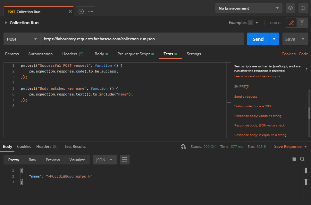Viewport: 311px width, 205px height.
Task: Select the response Body tab
Action: click(x=7, y=147)
